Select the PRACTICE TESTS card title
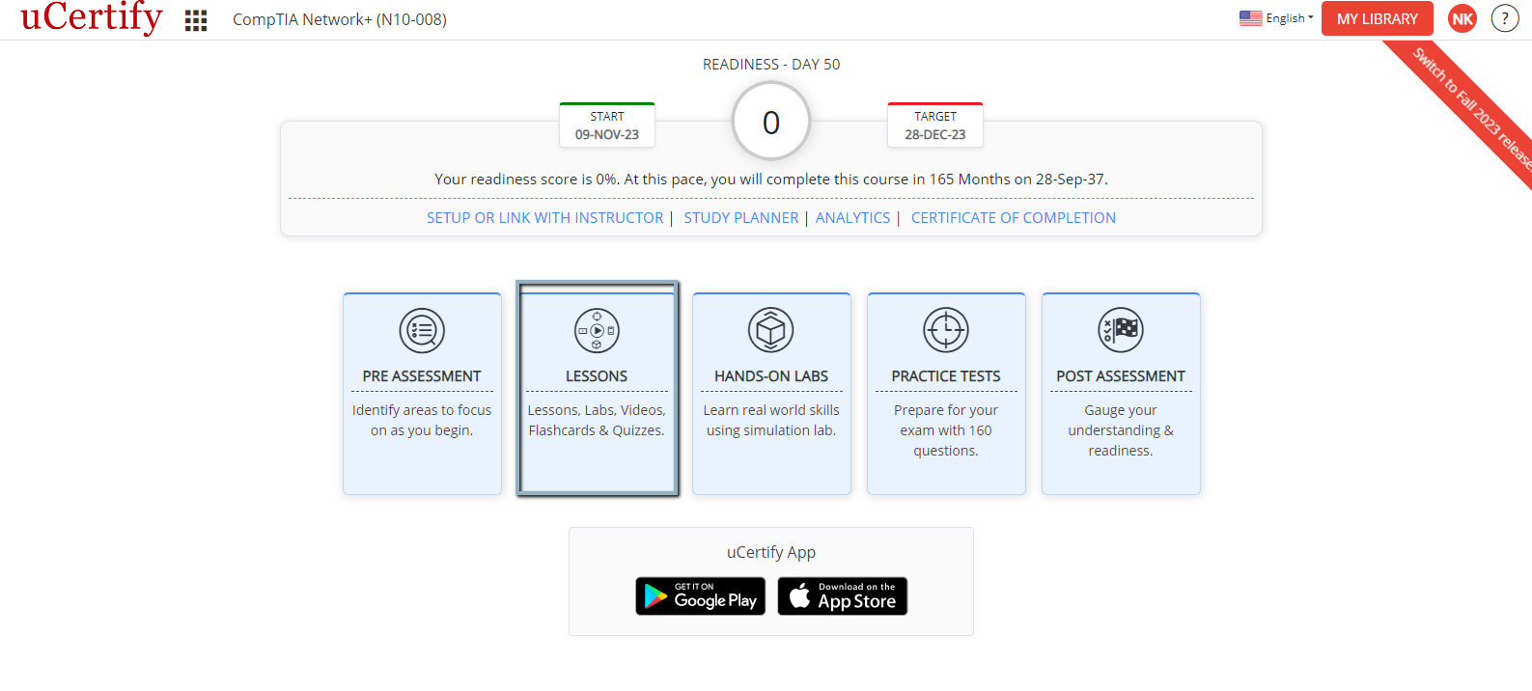The width and height of the screenshot is (1532, 691). (x=946, y=376)
